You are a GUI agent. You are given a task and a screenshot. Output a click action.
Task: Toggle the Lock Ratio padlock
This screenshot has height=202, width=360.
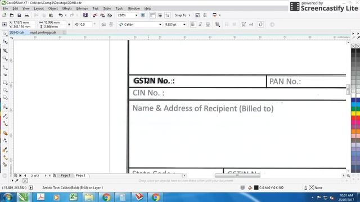coord(69,24)
